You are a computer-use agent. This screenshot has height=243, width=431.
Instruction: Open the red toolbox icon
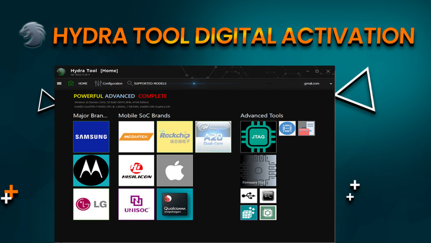click(306, 128)
